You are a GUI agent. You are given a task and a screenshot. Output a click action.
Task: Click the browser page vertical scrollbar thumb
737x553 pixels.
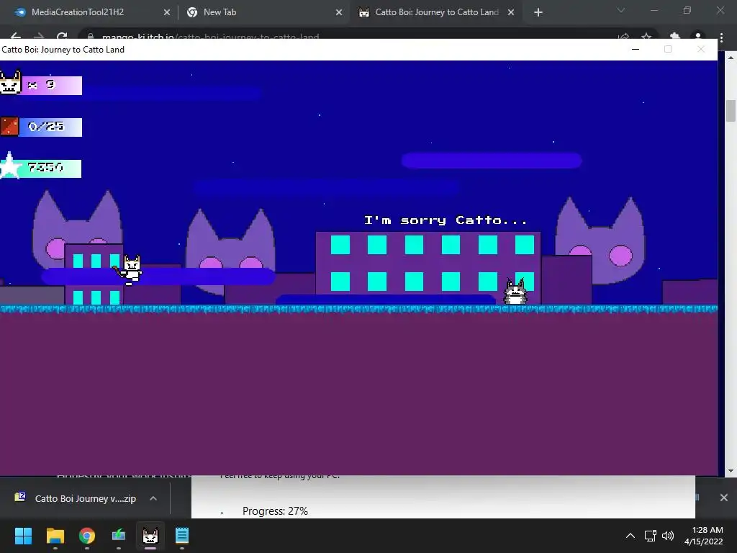coord(731,110)
